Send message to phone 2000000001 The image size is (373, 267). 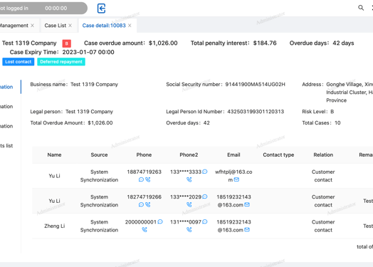point(160,221)
